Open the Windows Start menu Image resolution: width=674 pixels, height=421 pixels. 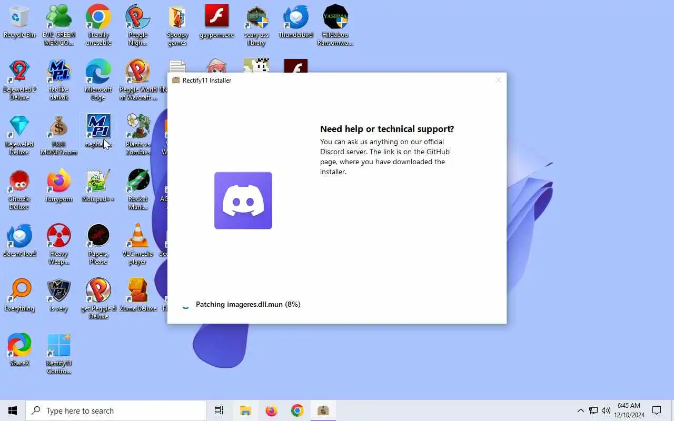[13, 410]
